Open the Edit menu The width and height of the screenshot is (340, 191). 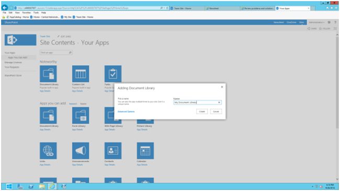(x=10, y=13)
